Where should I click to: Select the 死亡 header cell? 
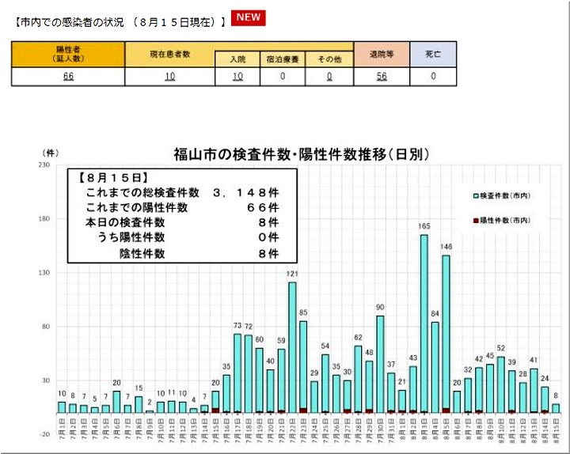click(x=433, y=54)
